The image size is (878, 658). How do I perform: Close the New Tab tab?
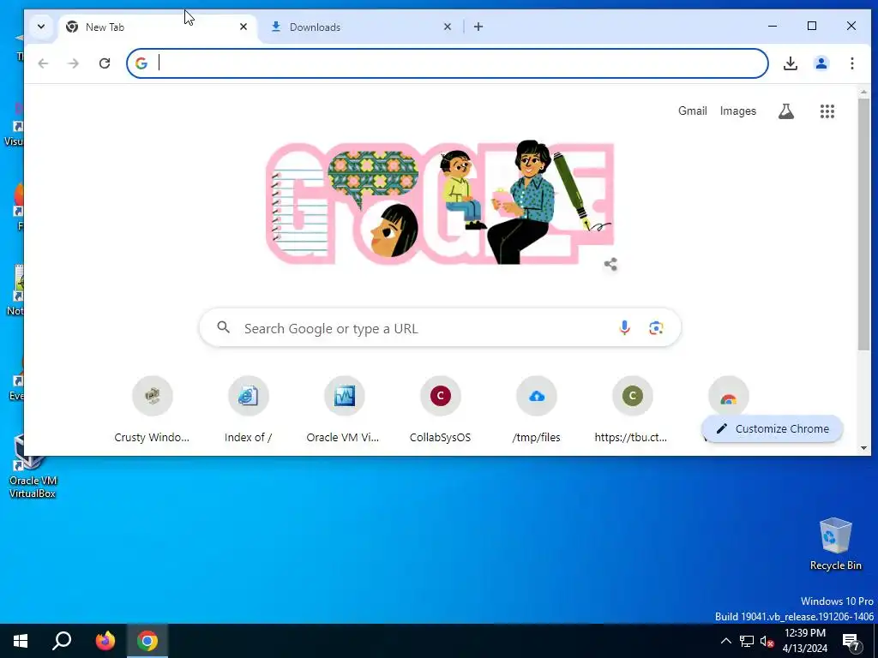click(x=243, y=27)
